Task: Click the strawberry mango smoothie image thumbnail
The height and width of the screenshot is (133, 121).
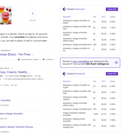Action: coord(6,15)
